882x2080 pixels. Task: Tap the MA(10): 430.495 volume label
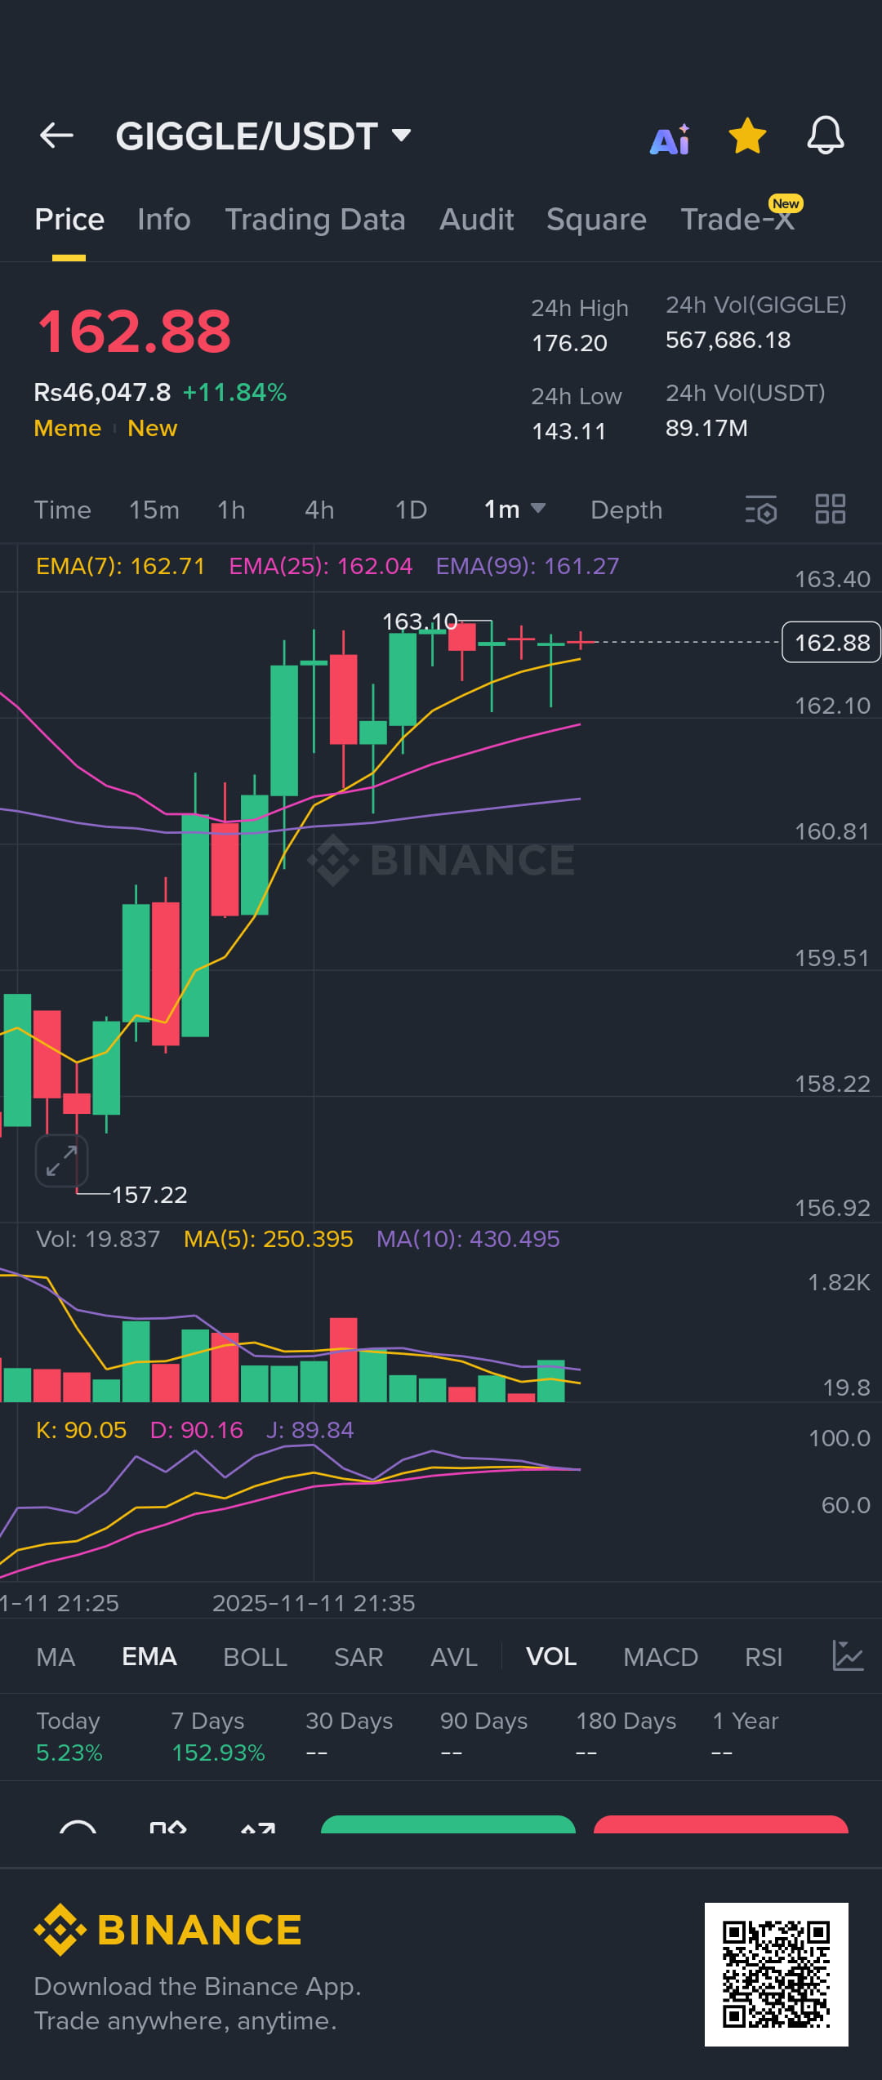[x=468, y=1239]
